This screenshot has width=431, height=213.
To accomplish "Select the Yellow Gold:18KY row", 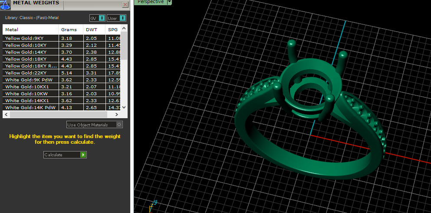I will (x=62, y=59).
